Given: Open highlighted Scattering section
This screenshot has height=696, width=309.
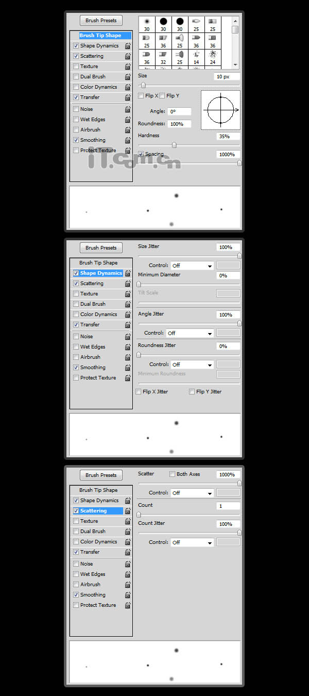Looking at the screenshot, I should (x=101, y=511).
